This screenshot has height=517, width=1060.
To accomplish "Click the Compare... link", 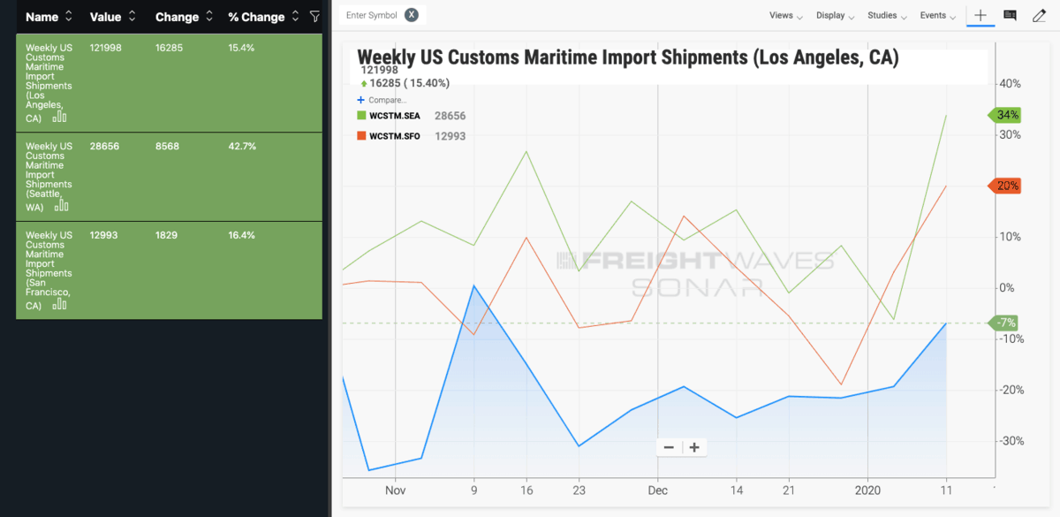I will pos(387,100).
